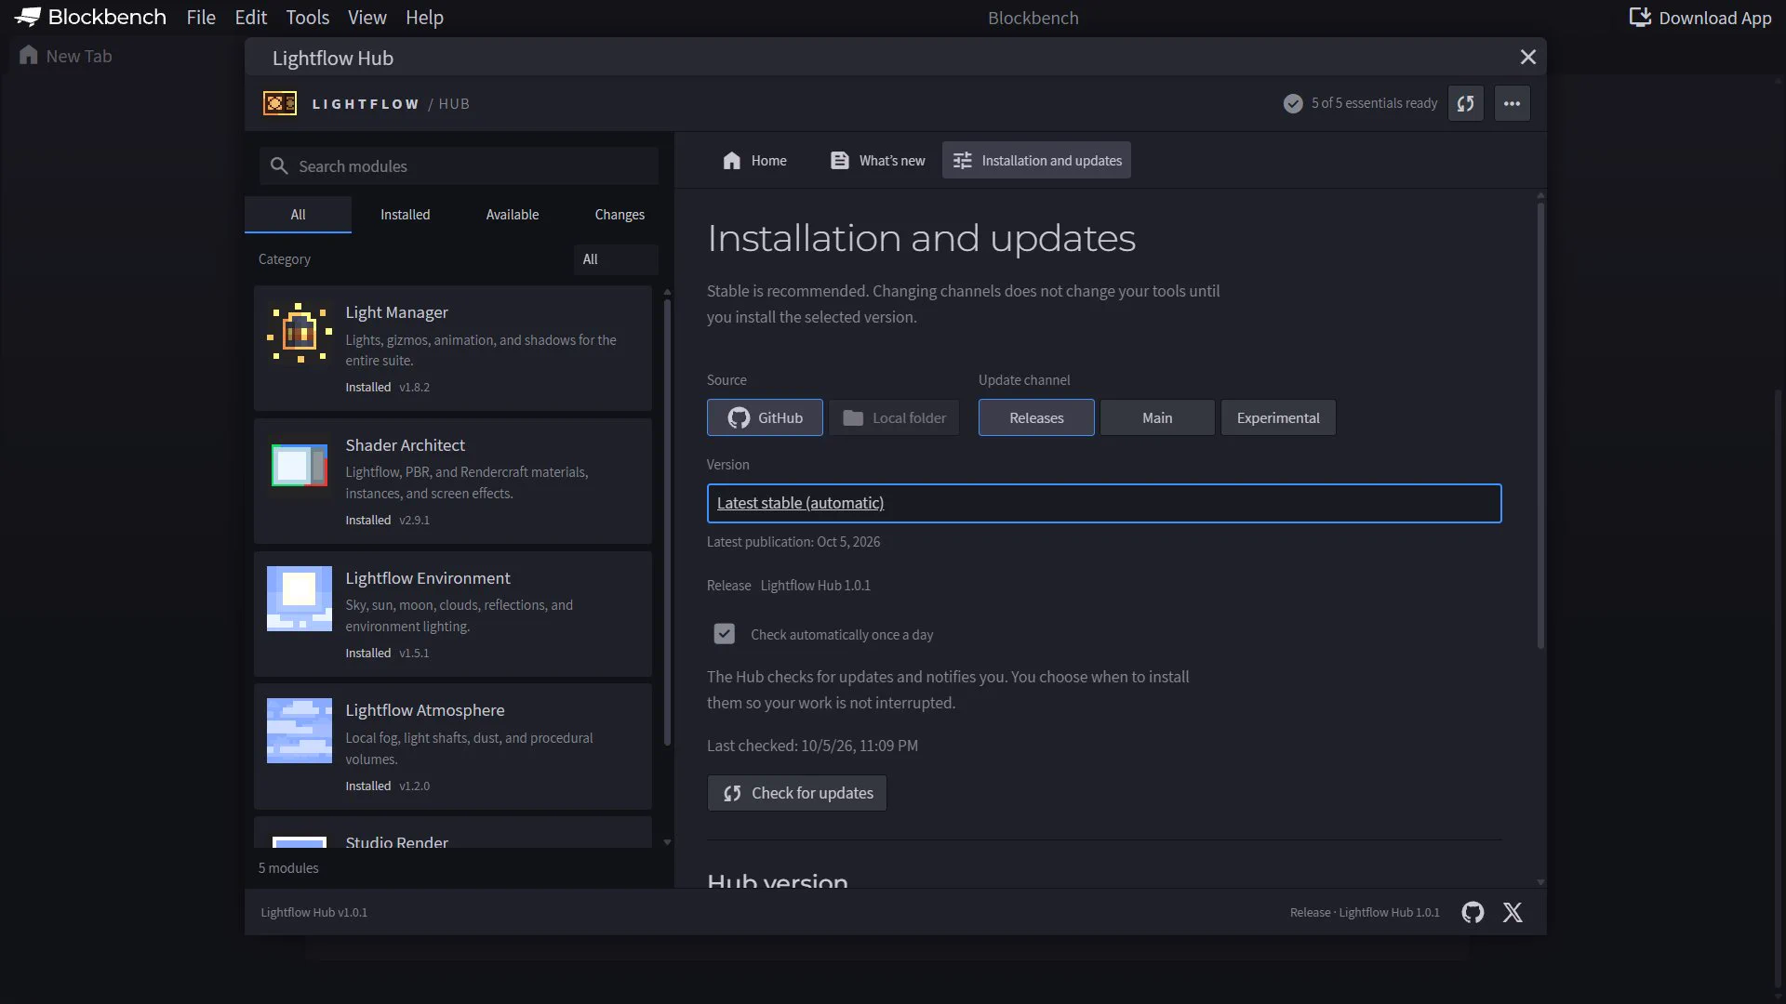The image size is (1786, 1004).
Task: Click the Search modules field
Action: [460, 166]
